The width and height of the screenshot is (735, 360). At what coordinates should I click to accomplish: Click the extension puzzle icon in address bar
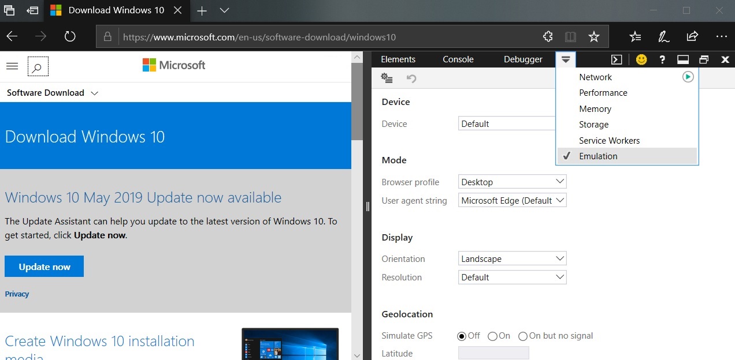548,37
